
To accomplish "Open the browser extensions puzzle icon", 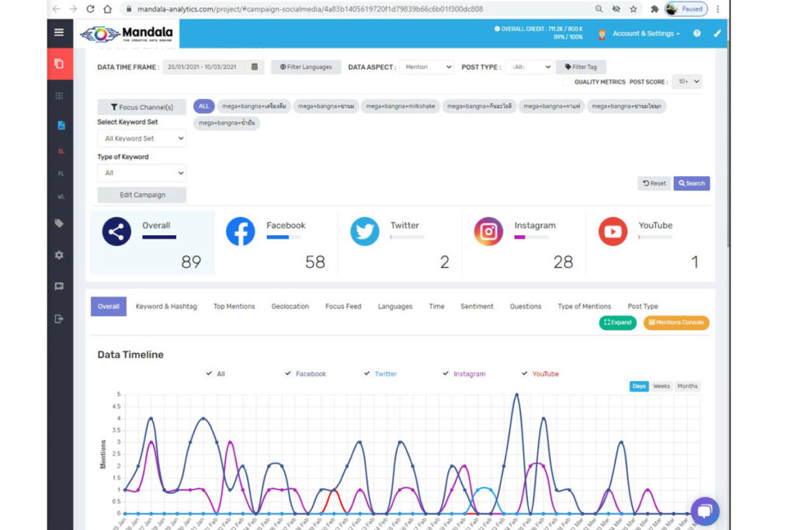I will (654, 9).
